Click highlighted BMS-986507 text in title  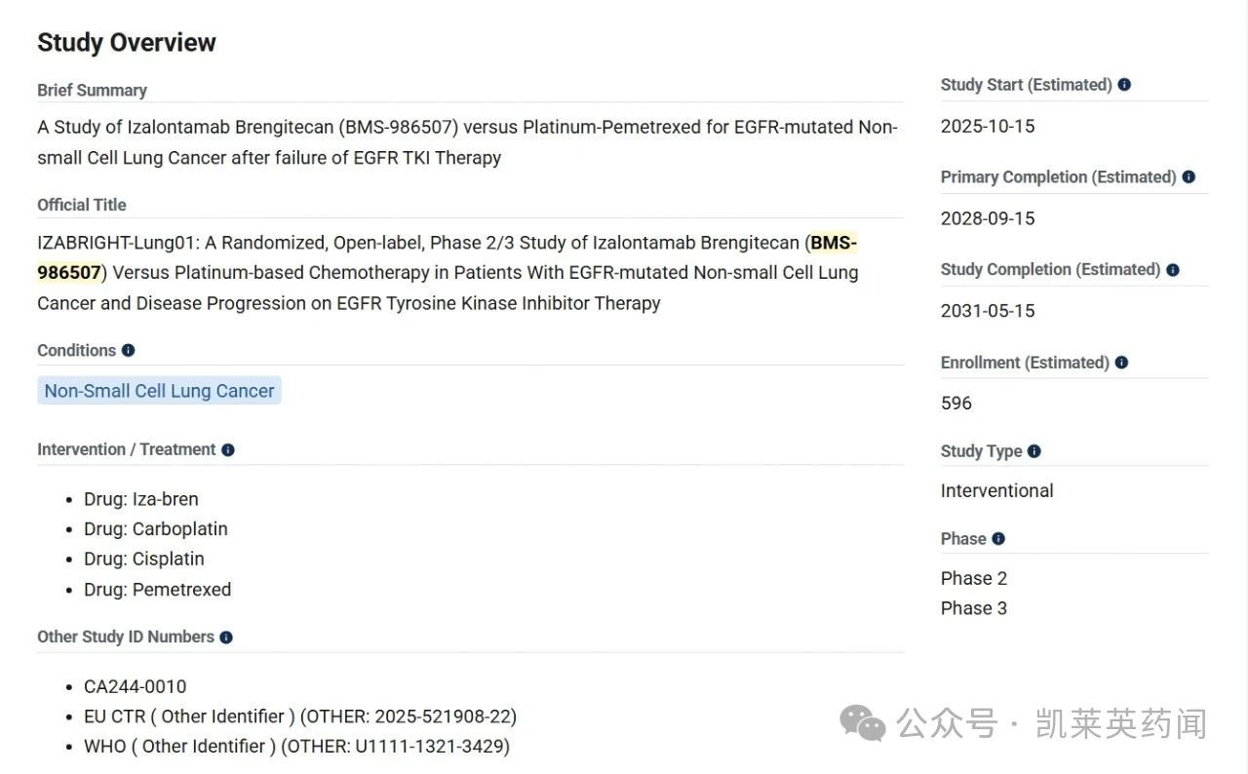click(x=834, y=243)
